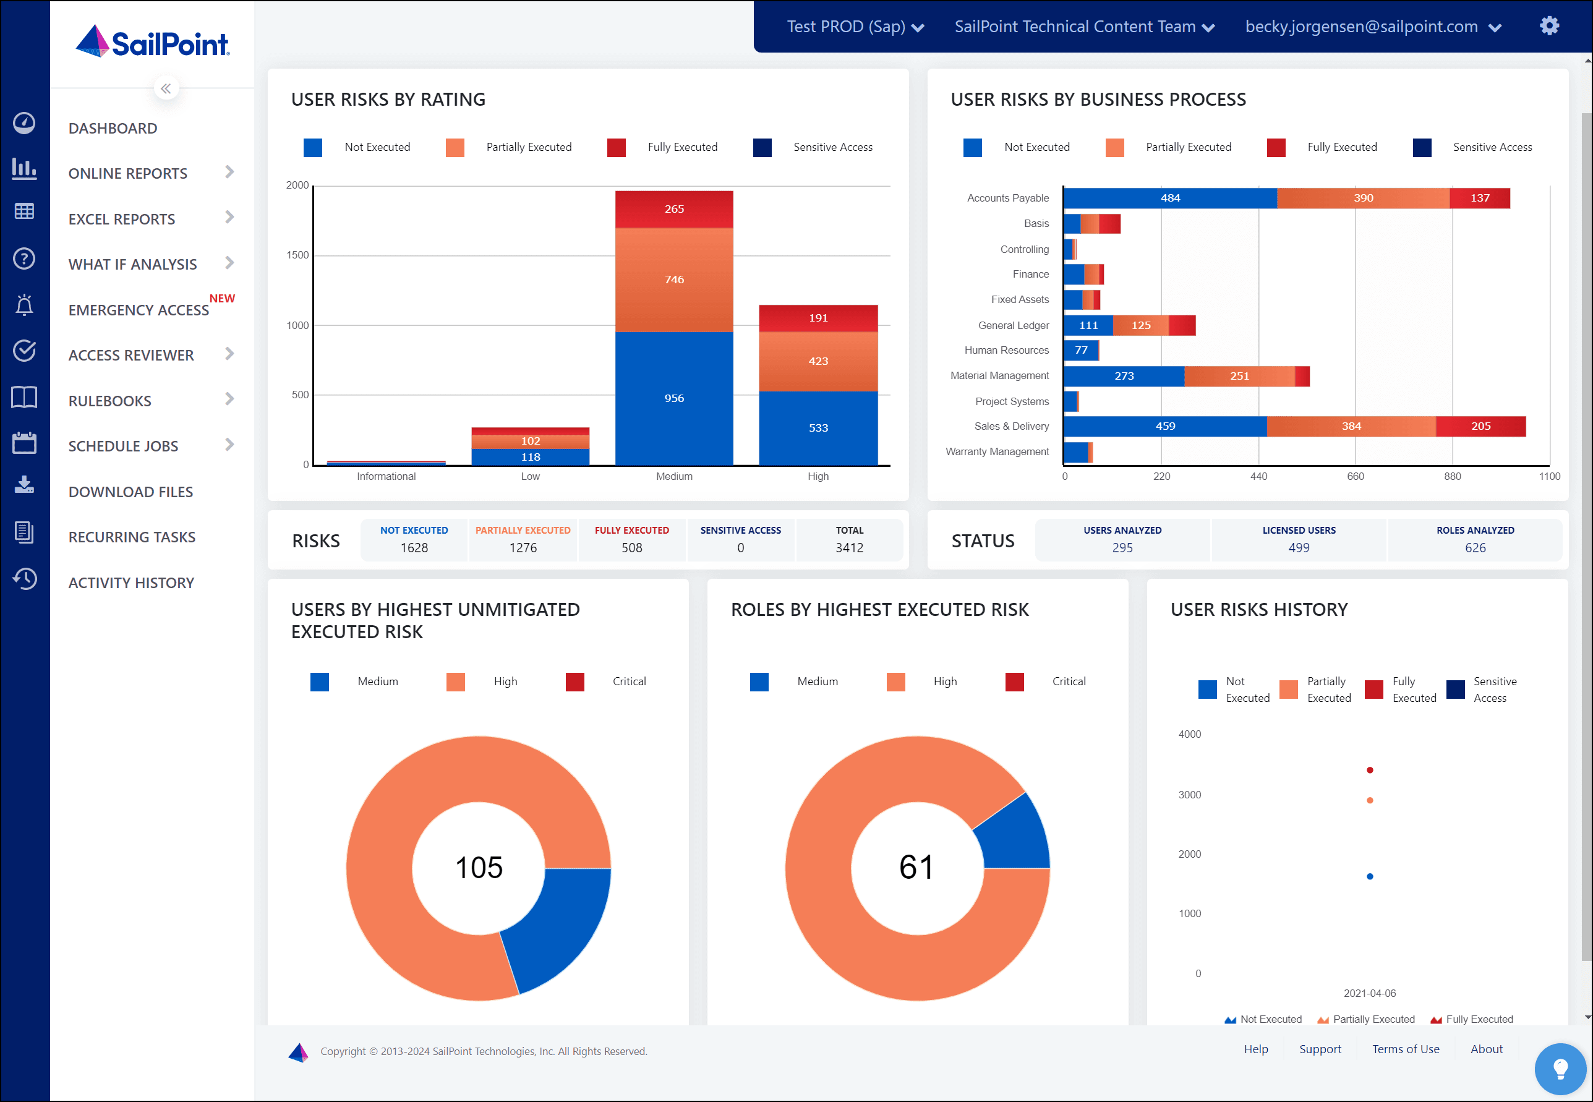Click the High color swatch in Users donut legend
Viewport: 1593px width, 1102px height.
click(x=456, y=682)
